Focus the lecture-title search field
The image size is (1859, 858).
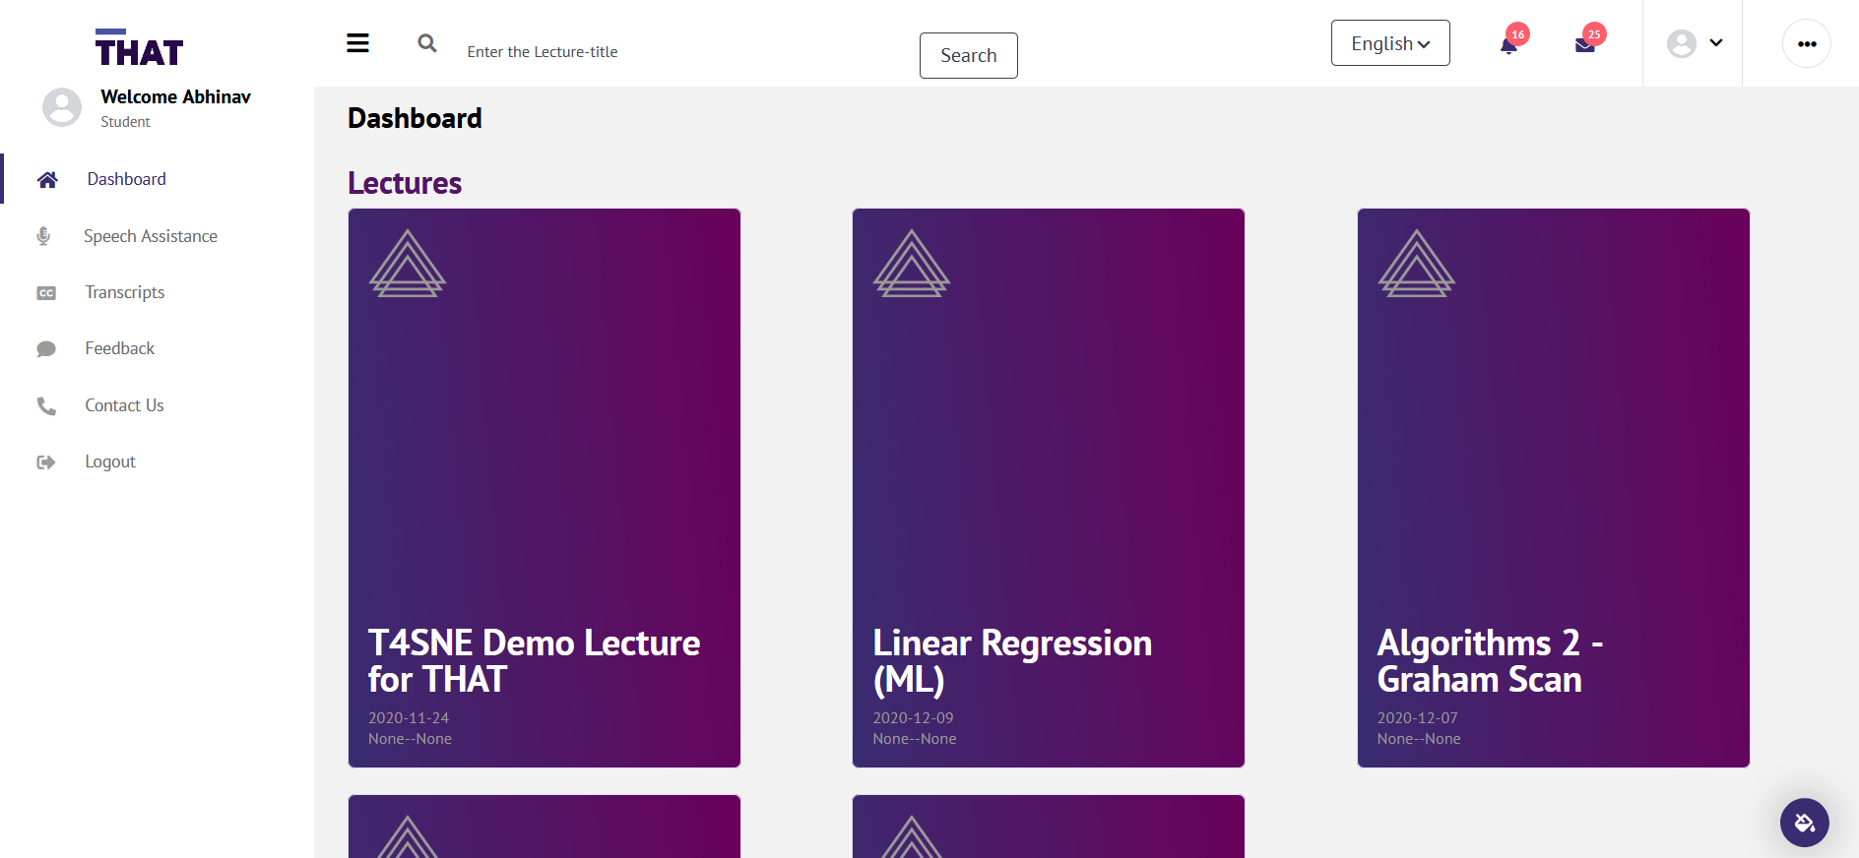tap(679, 52)
